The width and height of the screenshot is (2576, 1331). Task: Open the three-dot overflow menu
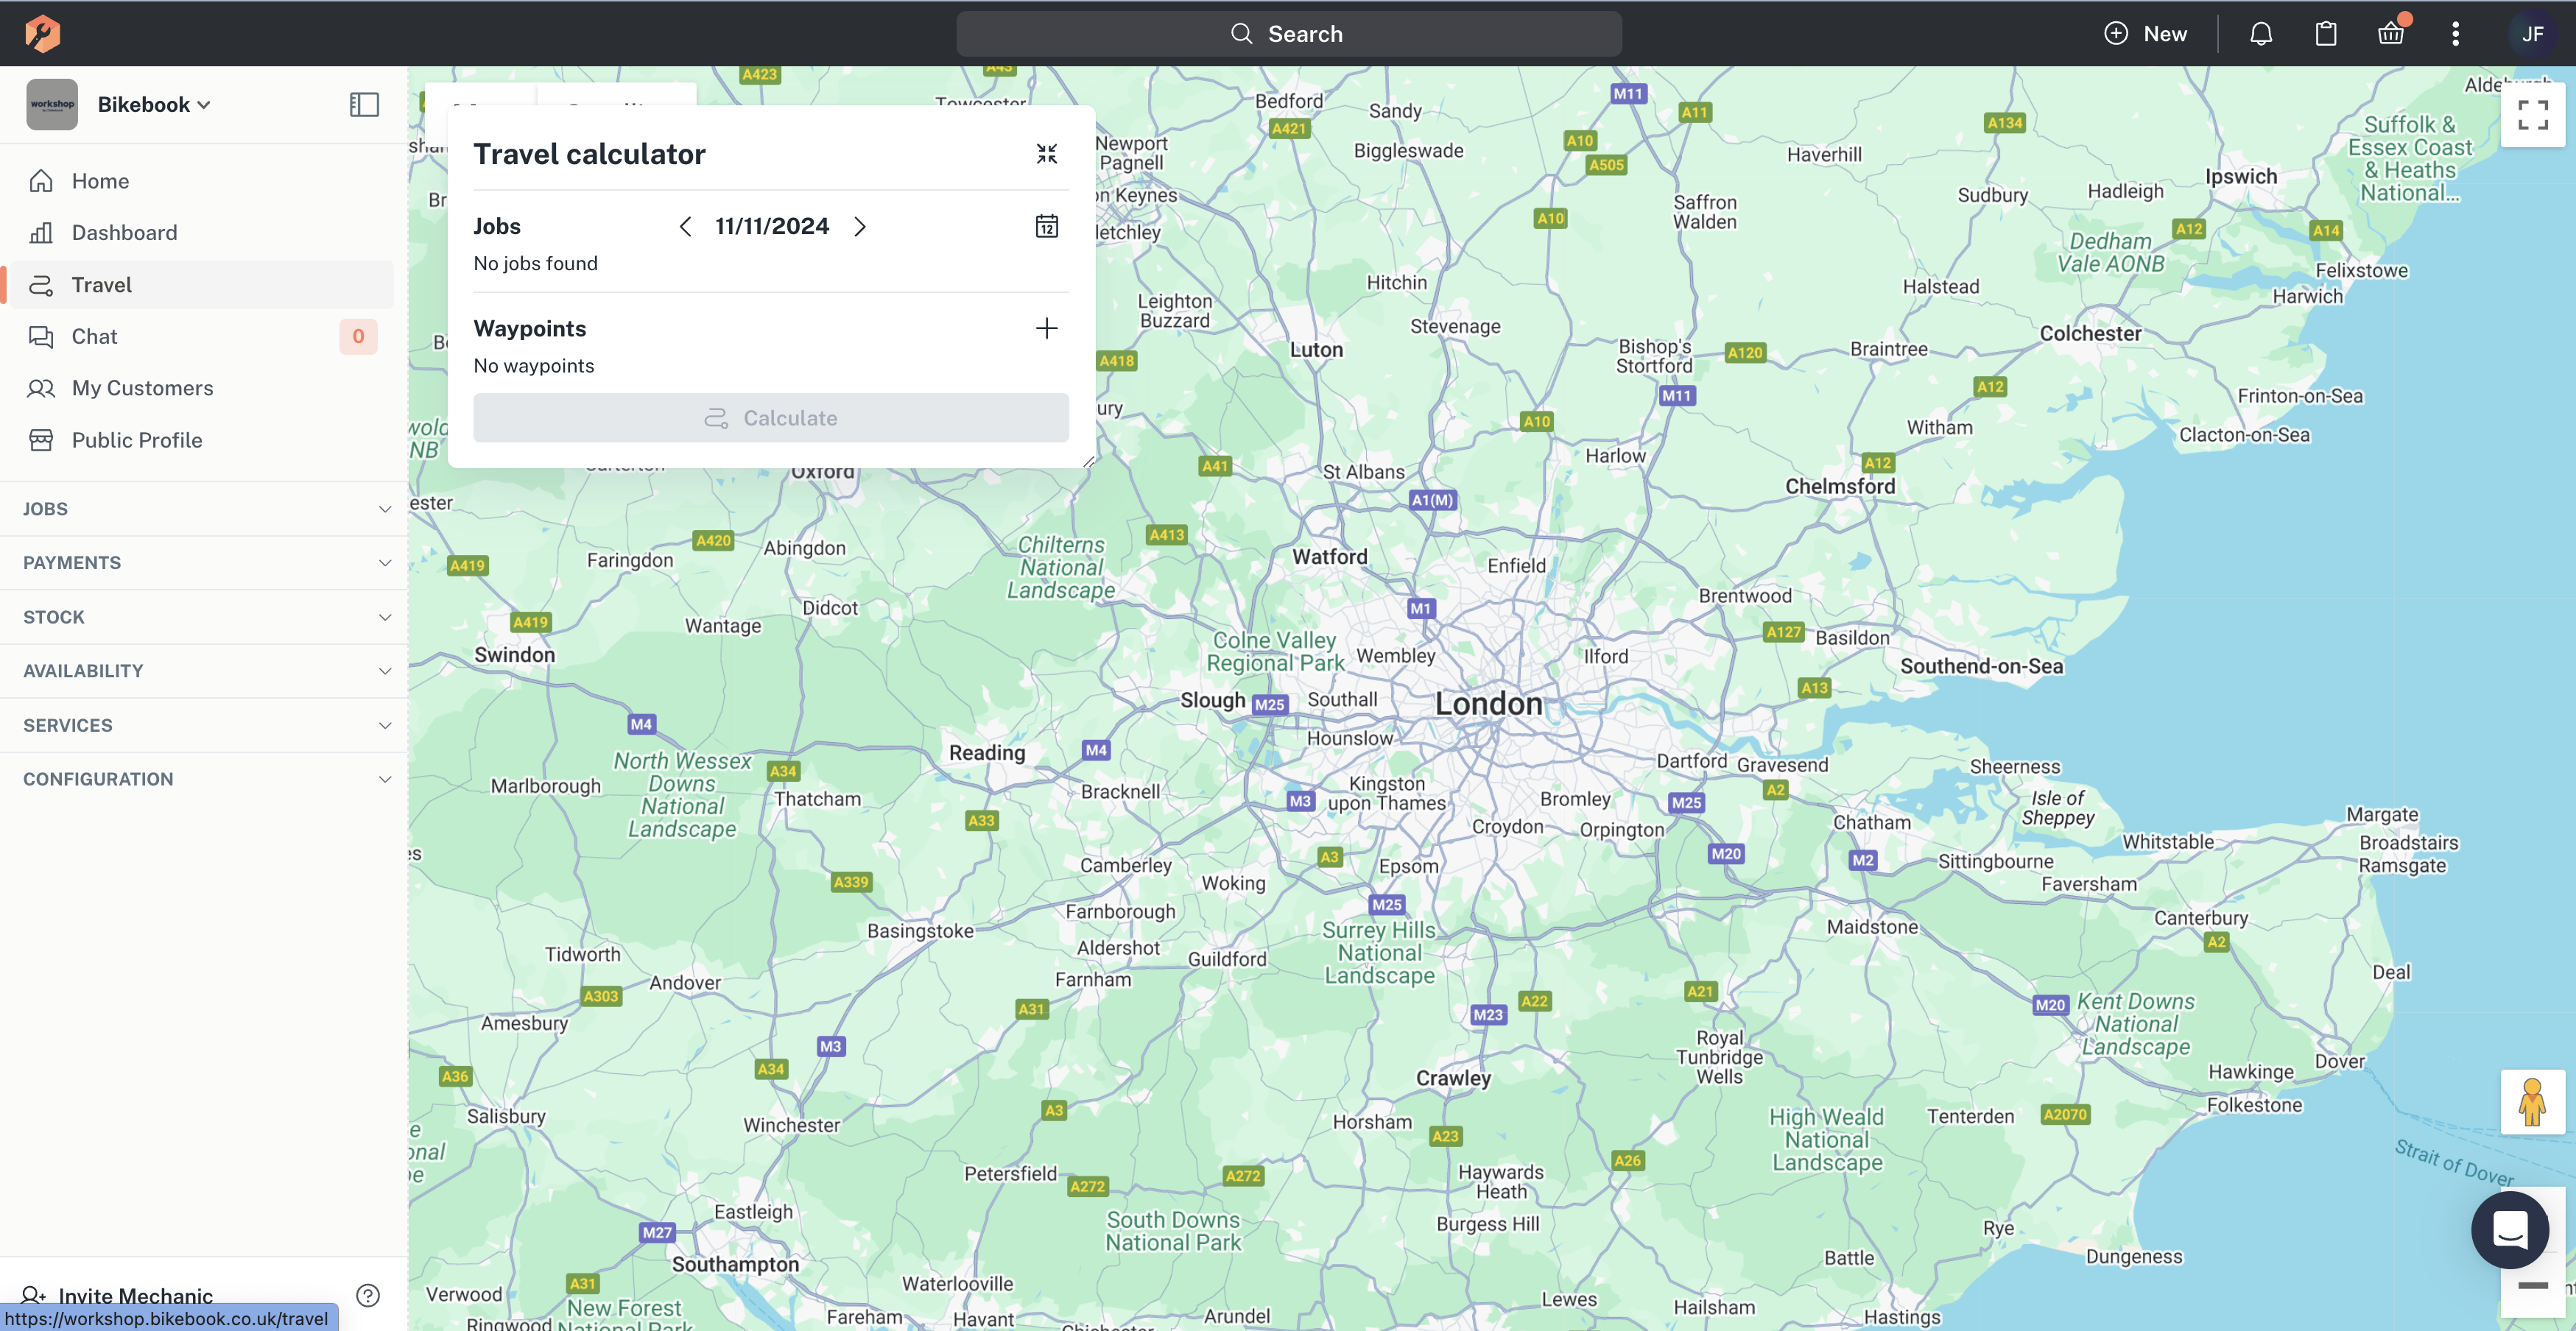(x=2455, y=33)
